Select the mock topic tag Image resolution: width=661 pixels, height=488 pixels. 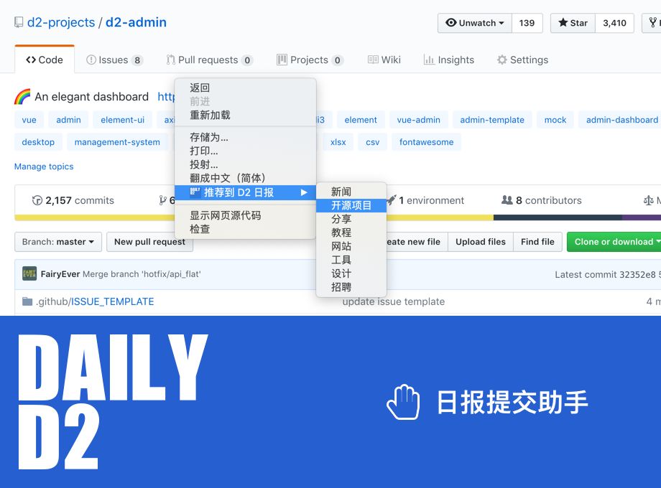point(555,120)
